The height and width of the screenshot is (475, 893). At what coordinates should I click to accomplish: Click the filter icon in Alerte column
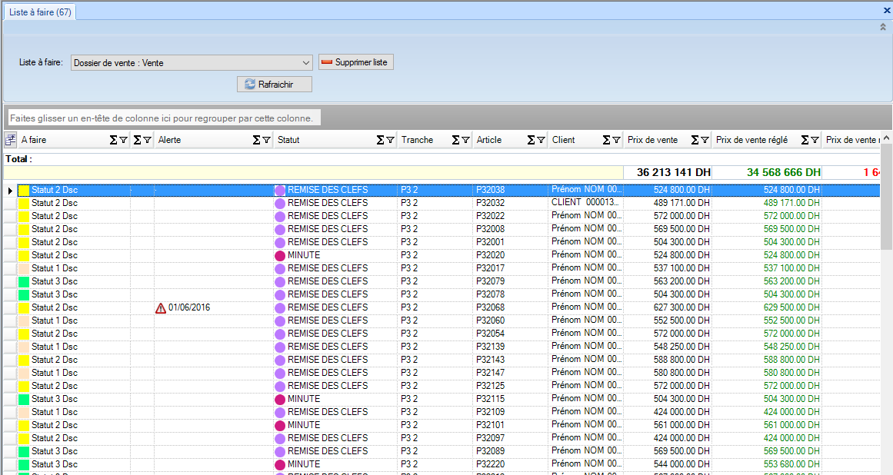click(x=267, y=140)
